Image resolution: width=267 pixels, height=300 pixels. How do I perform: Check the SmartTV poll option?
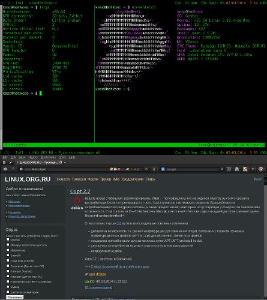click(8, 255)
